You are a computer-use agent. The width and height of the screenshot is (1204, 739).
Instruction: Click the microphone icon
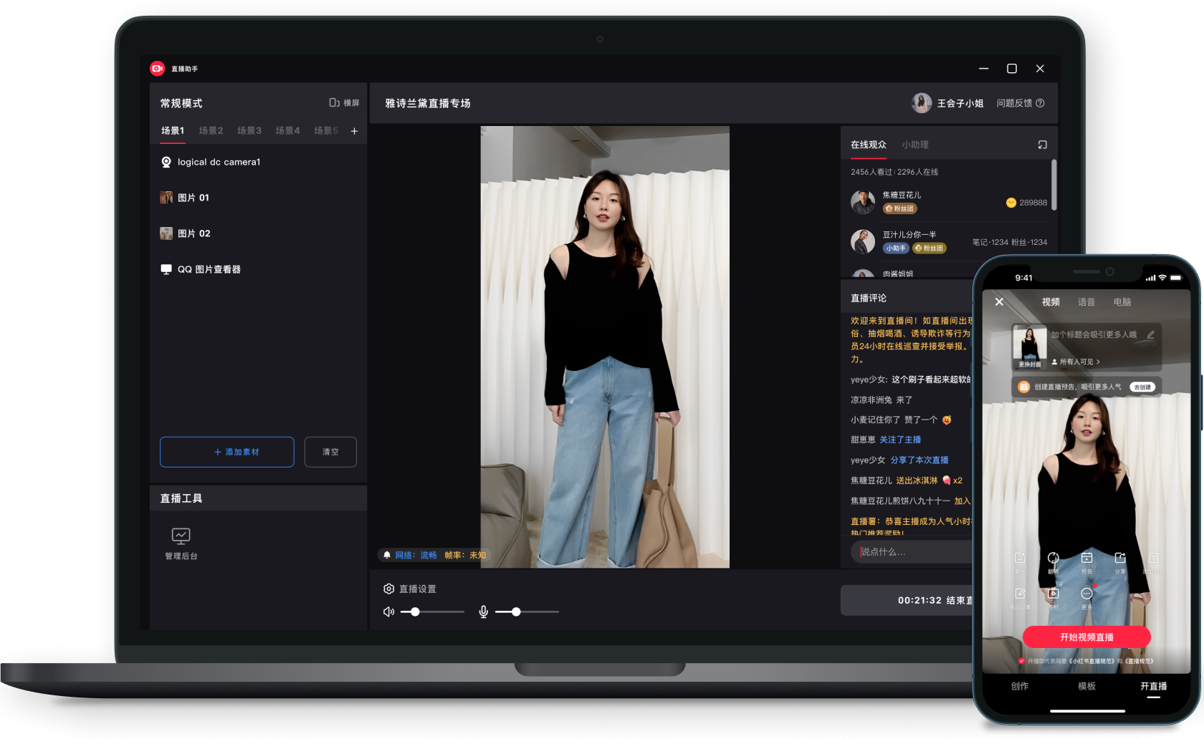pos(484,612)
